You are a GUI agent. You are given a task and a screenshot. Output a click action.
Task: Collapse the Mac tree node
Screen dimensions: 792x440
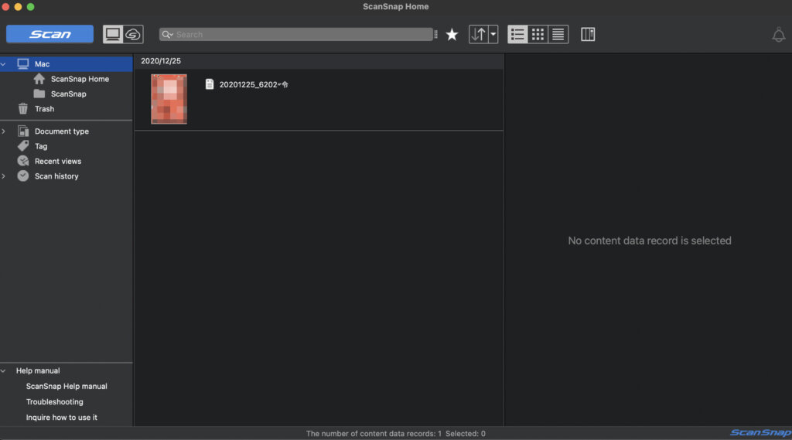tap(4, 64)
